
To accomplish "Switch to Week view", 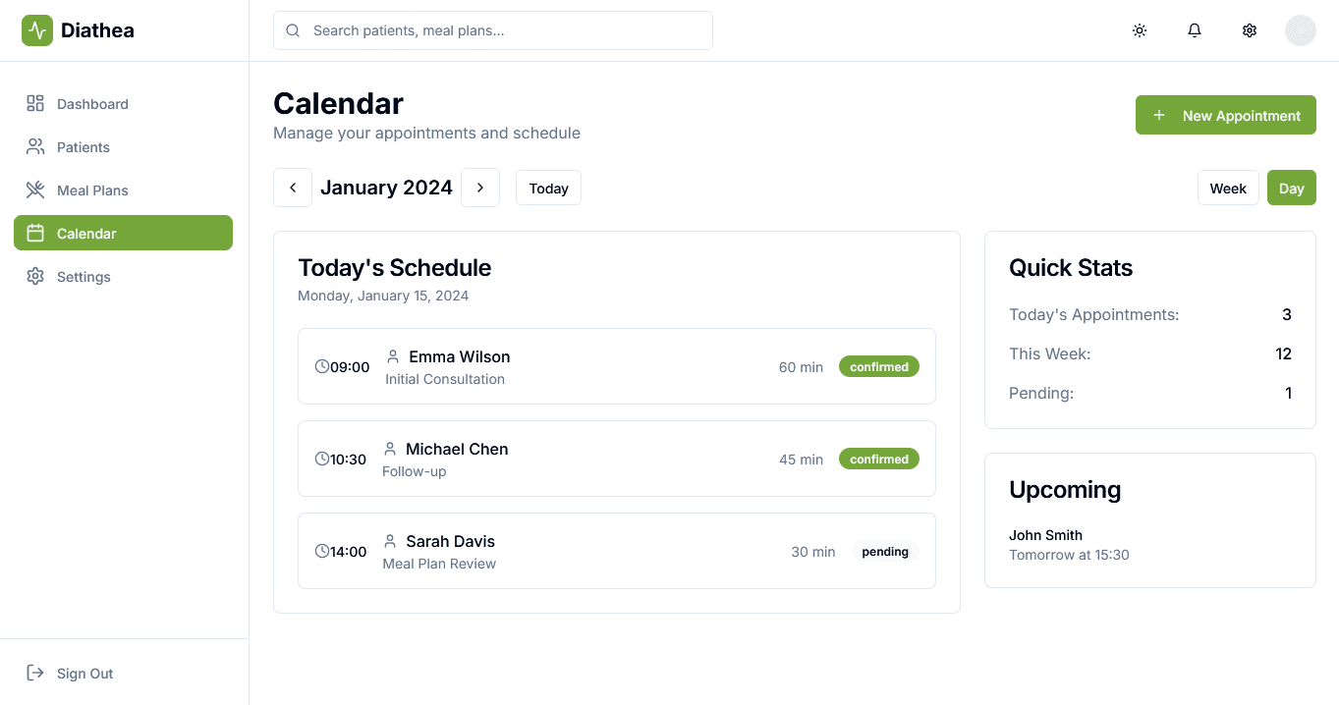I will pyautogui.click(x=1228, y=188).
